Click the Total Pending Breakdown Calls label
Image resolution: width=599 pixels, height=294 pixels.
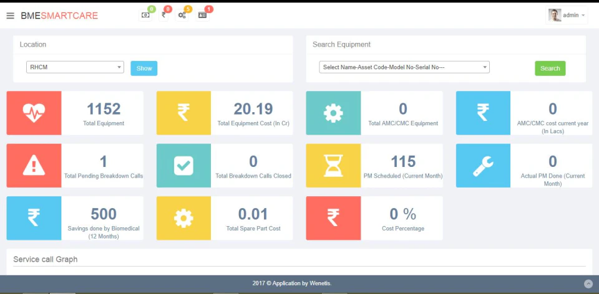104,176
